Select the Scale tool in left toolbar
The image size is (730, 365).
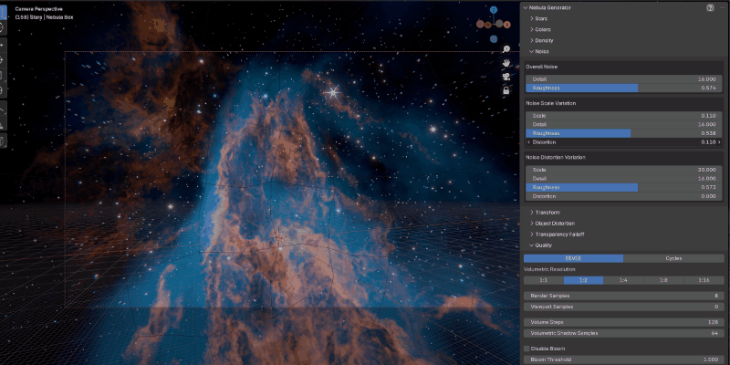(x=3, y=75)
